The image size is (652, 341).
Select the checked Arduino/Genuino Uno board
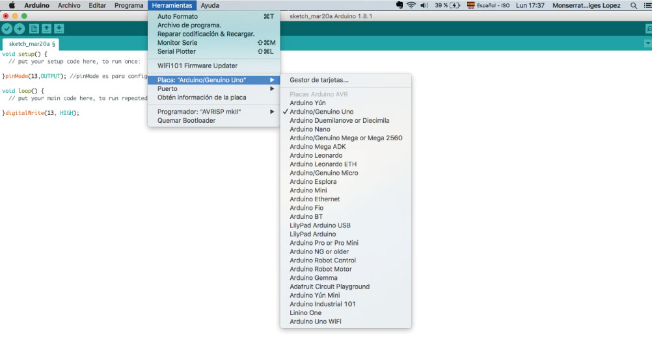[x=346, y=112]
